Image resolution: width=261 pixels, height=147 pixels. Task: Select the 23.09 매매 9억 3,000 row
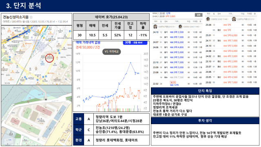click(x=177, y=67)
